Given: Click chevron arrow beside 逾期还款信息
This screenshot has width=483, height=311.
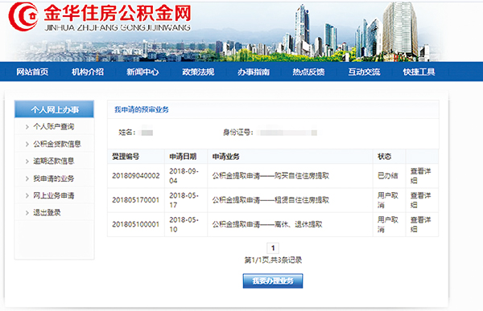Looking at the screenshot, I should (27, 162).
